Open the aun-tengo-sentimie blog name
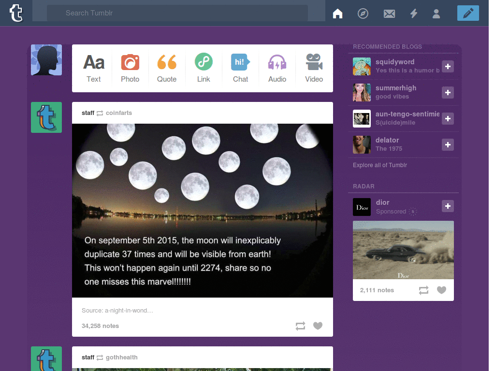Image resolution: width=495 pixels, height=371 pixels. 407,114
